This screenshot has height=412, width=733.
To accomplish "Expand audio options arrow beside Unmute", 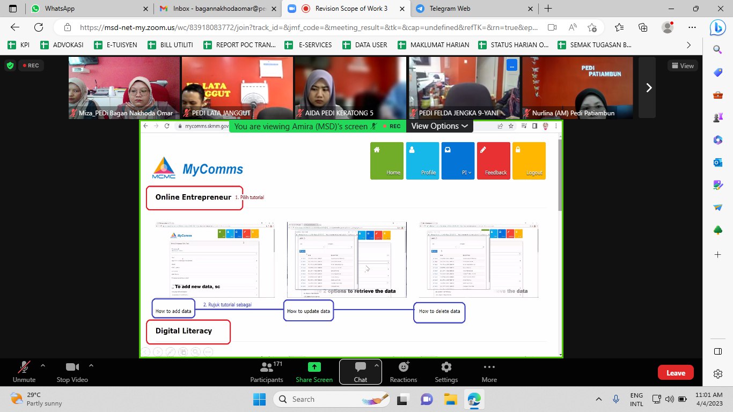I will tap(43, 366).
